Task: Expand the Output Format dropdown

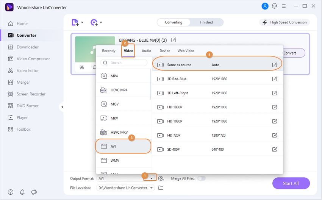Action: (152, 178)
